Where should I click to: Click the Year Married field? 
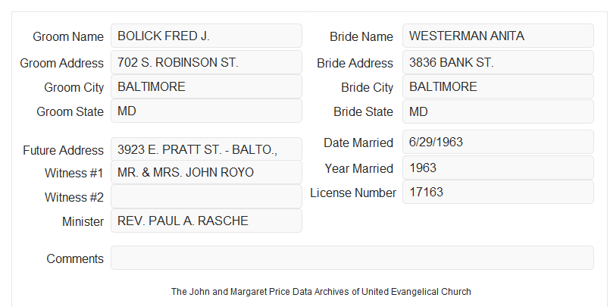point(498,168)
